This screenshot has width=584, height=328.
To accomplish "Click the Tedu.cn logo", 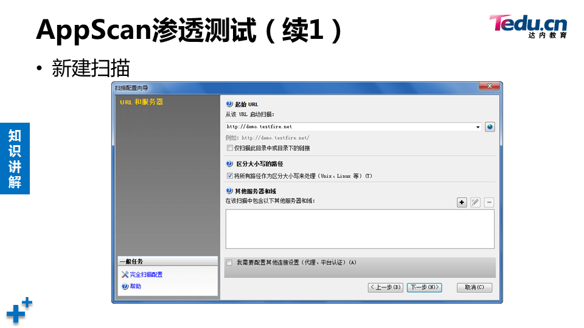I will 528,26.
